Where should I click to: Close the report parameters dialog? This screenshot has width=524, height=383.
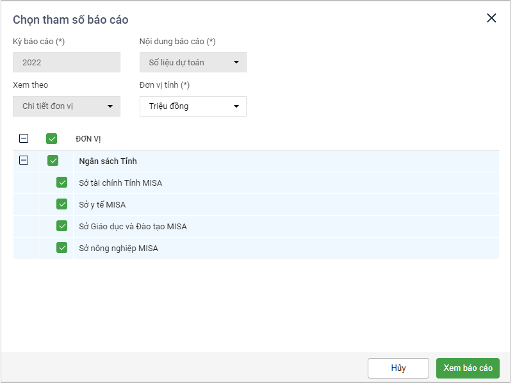click(491, 18)
